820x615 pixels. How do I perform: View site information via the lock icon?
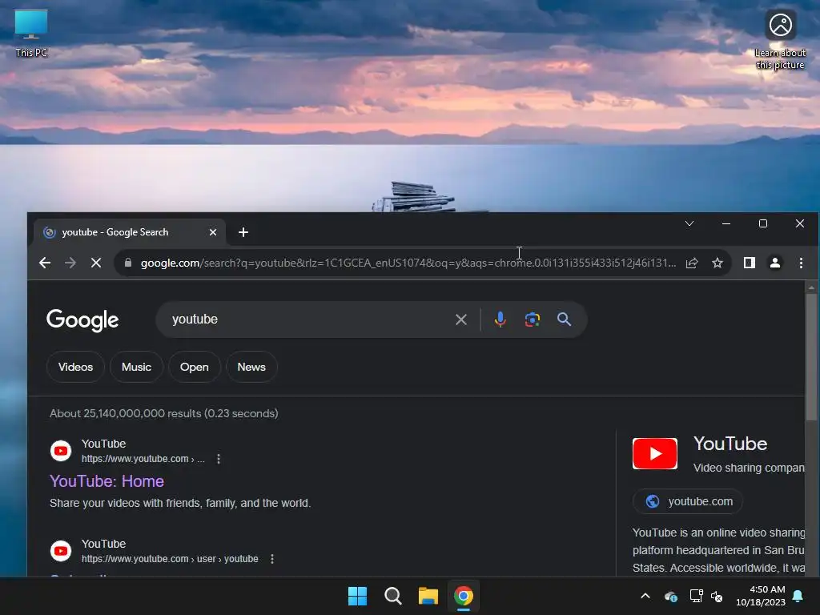click(x=128, y=263)
